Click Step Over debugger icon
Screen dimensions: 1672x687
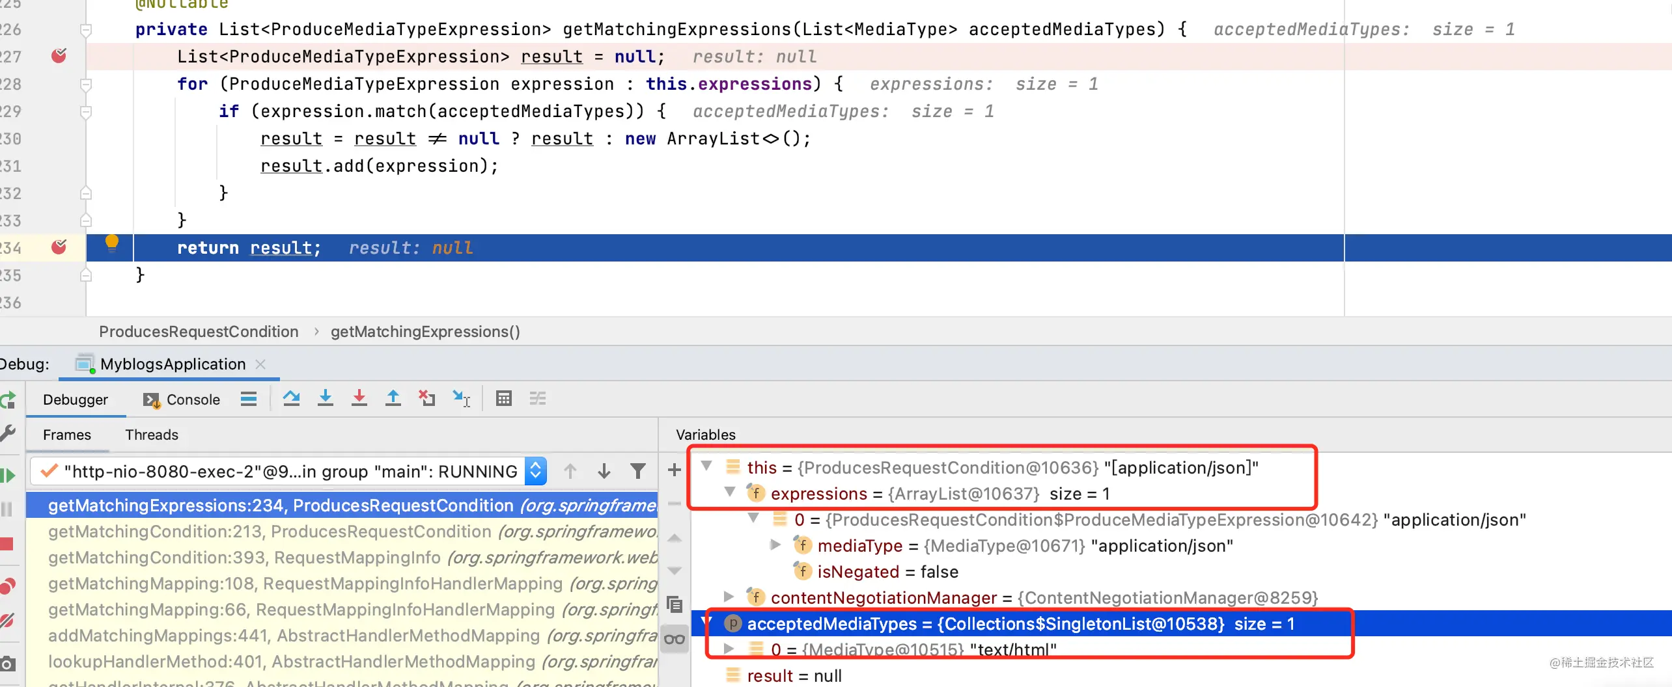click(292, 398)
